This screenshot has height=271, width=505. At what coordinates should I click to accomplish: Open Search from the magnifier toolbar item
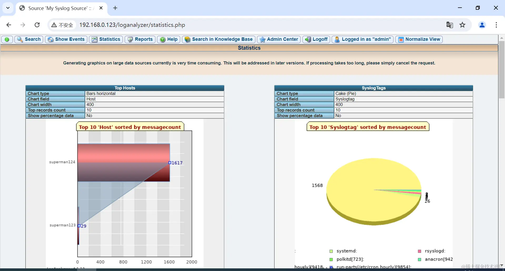point(29,39)
